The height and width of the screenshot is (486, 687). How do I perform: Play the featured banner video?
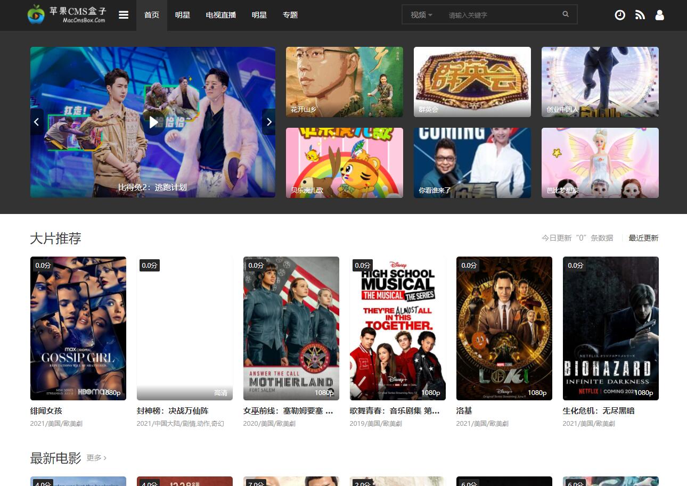point(153,122)
